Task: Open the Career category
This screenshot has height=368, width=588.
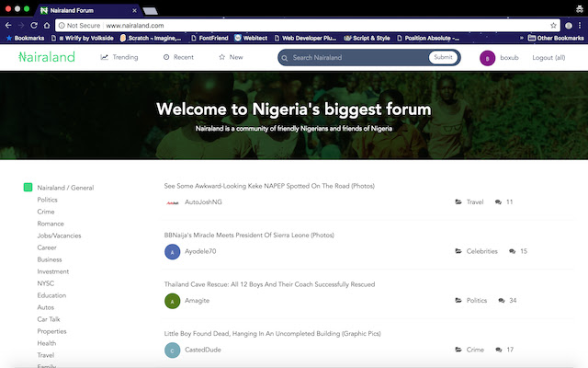Action: coord(47,247)
